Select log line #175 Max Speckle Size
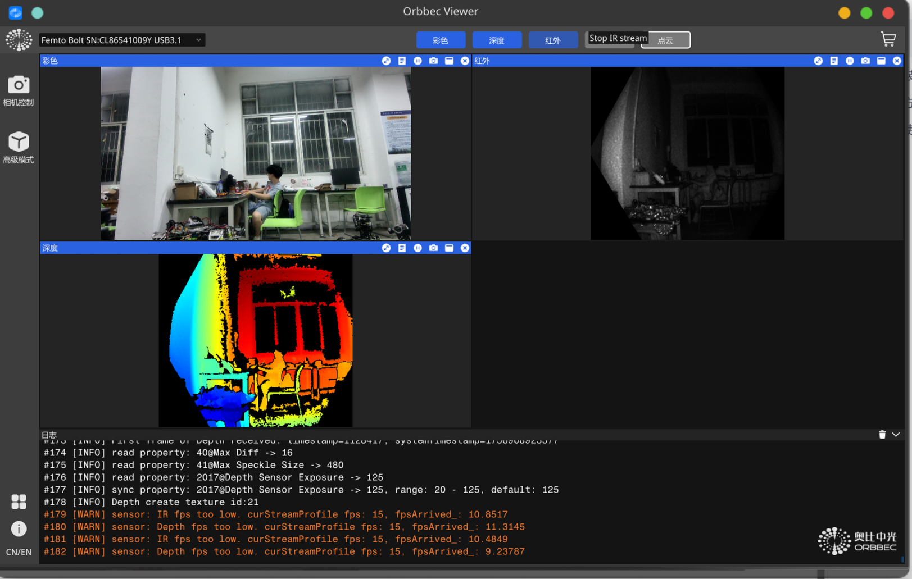Viewport: 912px width, 579px height. point(194,465)
